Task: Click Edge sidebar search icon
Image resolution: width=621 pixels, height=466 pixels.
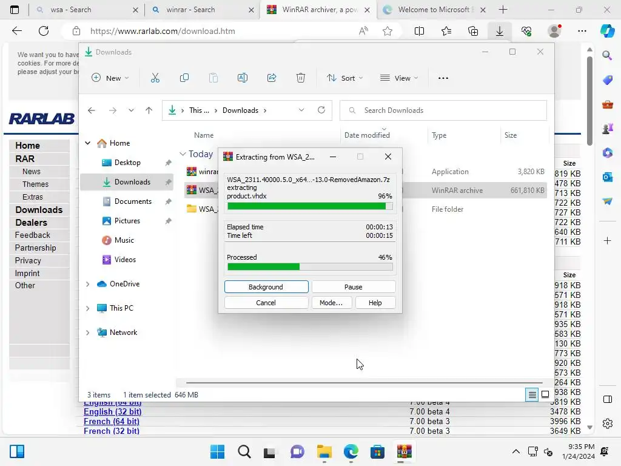Action: coord(607,55)
